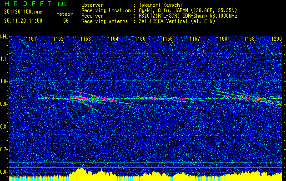Click the Receiving Location label

point(106,10)
